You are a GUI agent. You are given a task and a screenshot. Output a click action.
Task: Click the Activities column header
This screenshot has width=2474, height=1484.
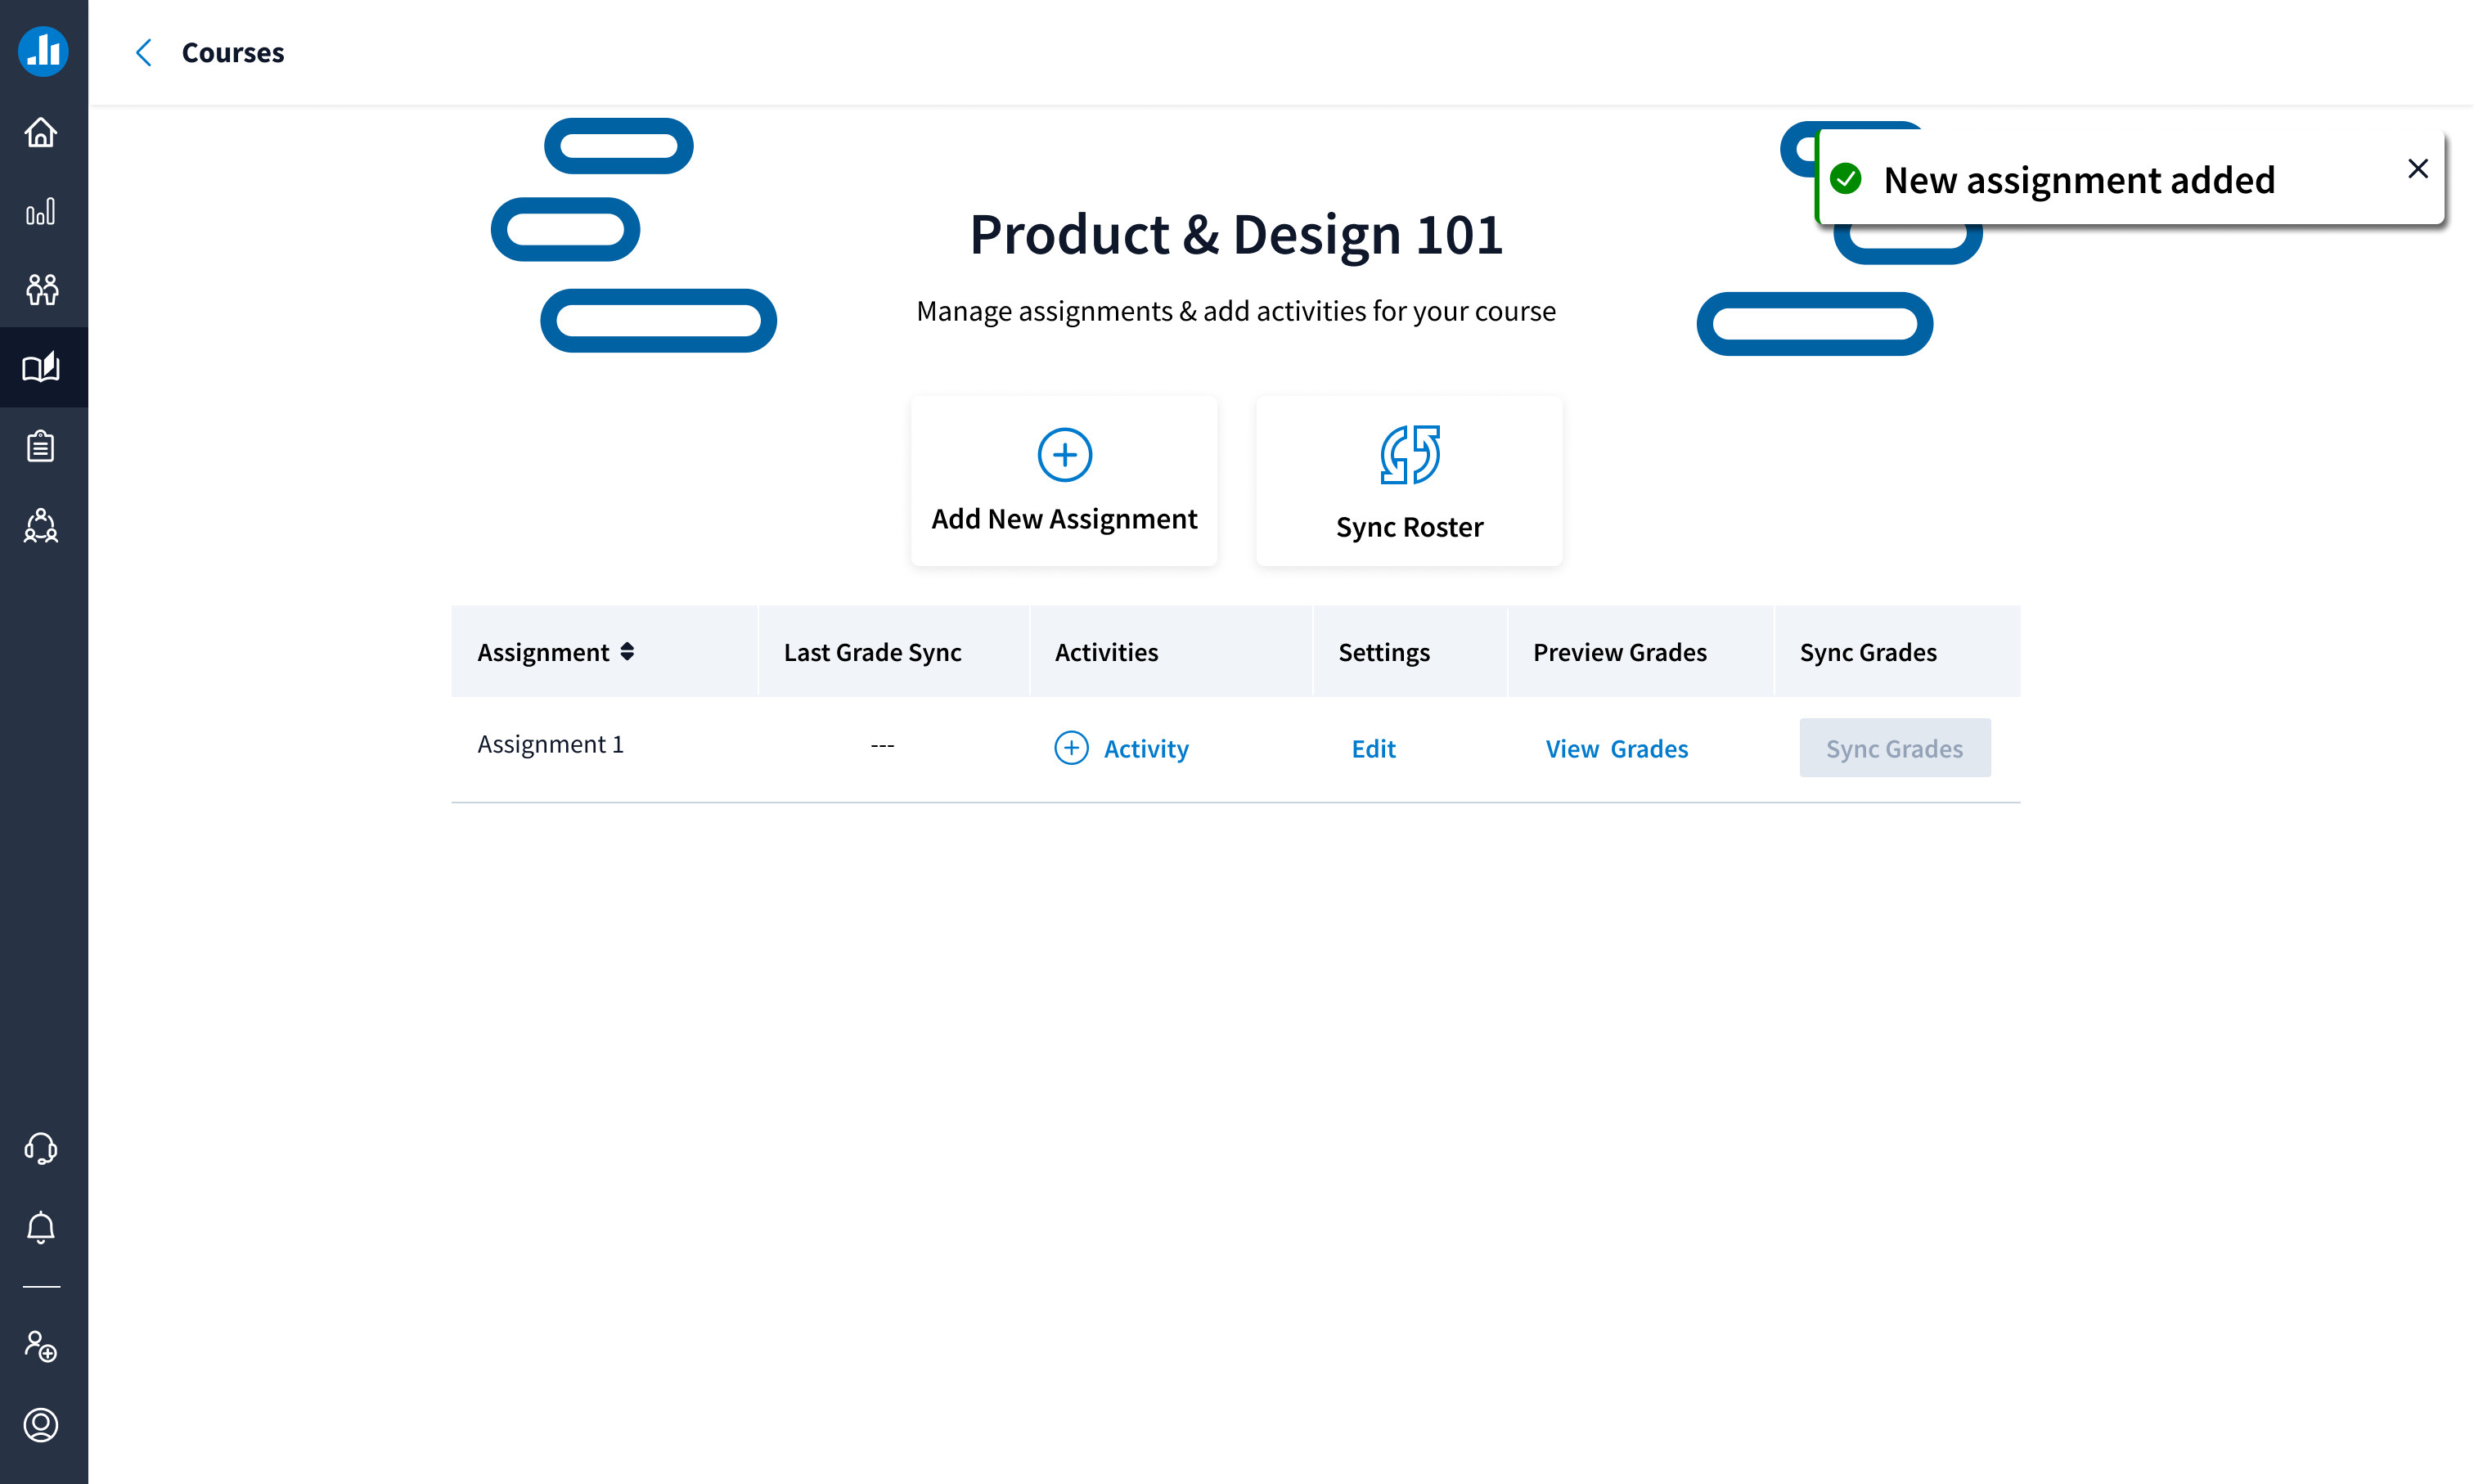click(1106, 651)
